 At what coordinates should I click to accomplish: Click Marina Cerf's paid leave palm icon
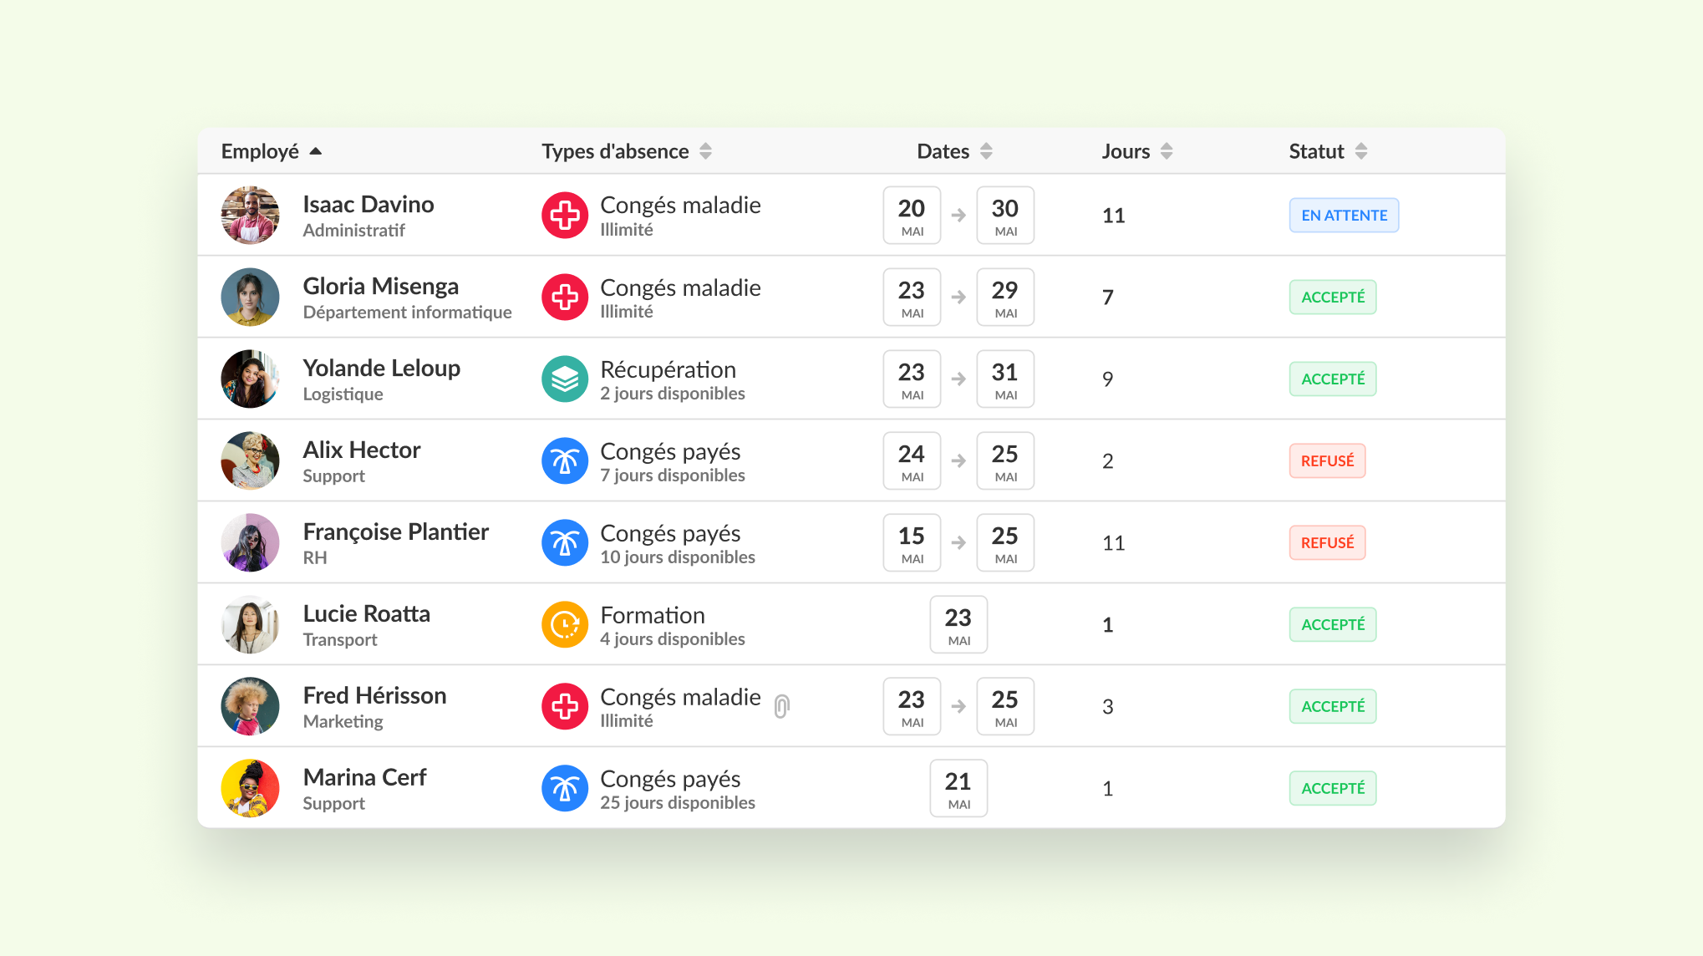565,789
